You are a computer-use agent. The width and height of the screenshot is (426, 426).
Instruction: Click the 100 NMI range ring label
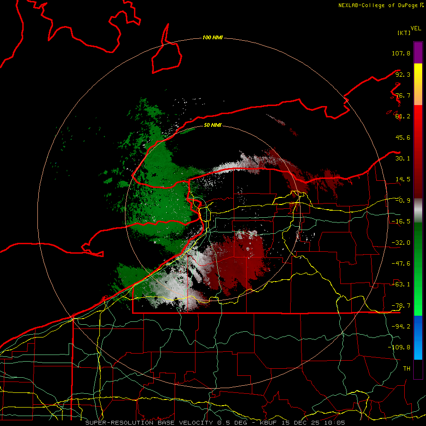point(213,37)
